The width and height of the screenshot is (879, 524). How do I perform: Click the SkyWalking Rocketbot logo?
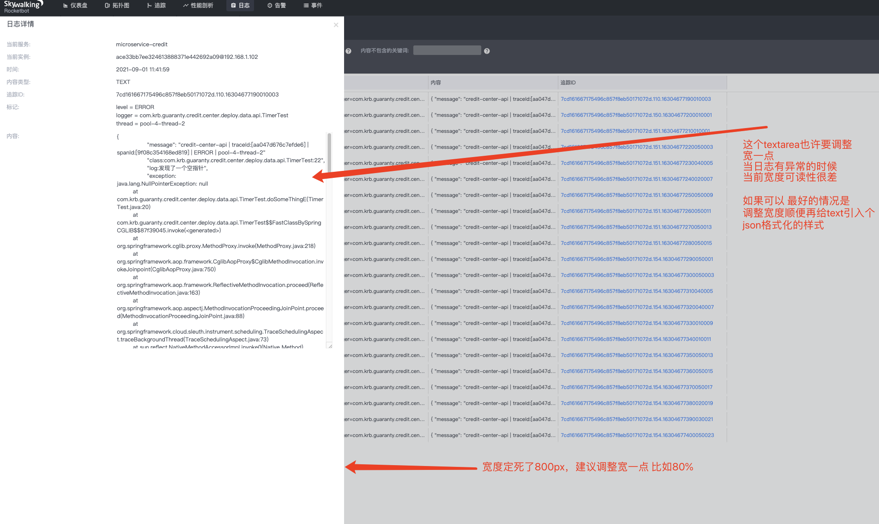click(23, 6)
